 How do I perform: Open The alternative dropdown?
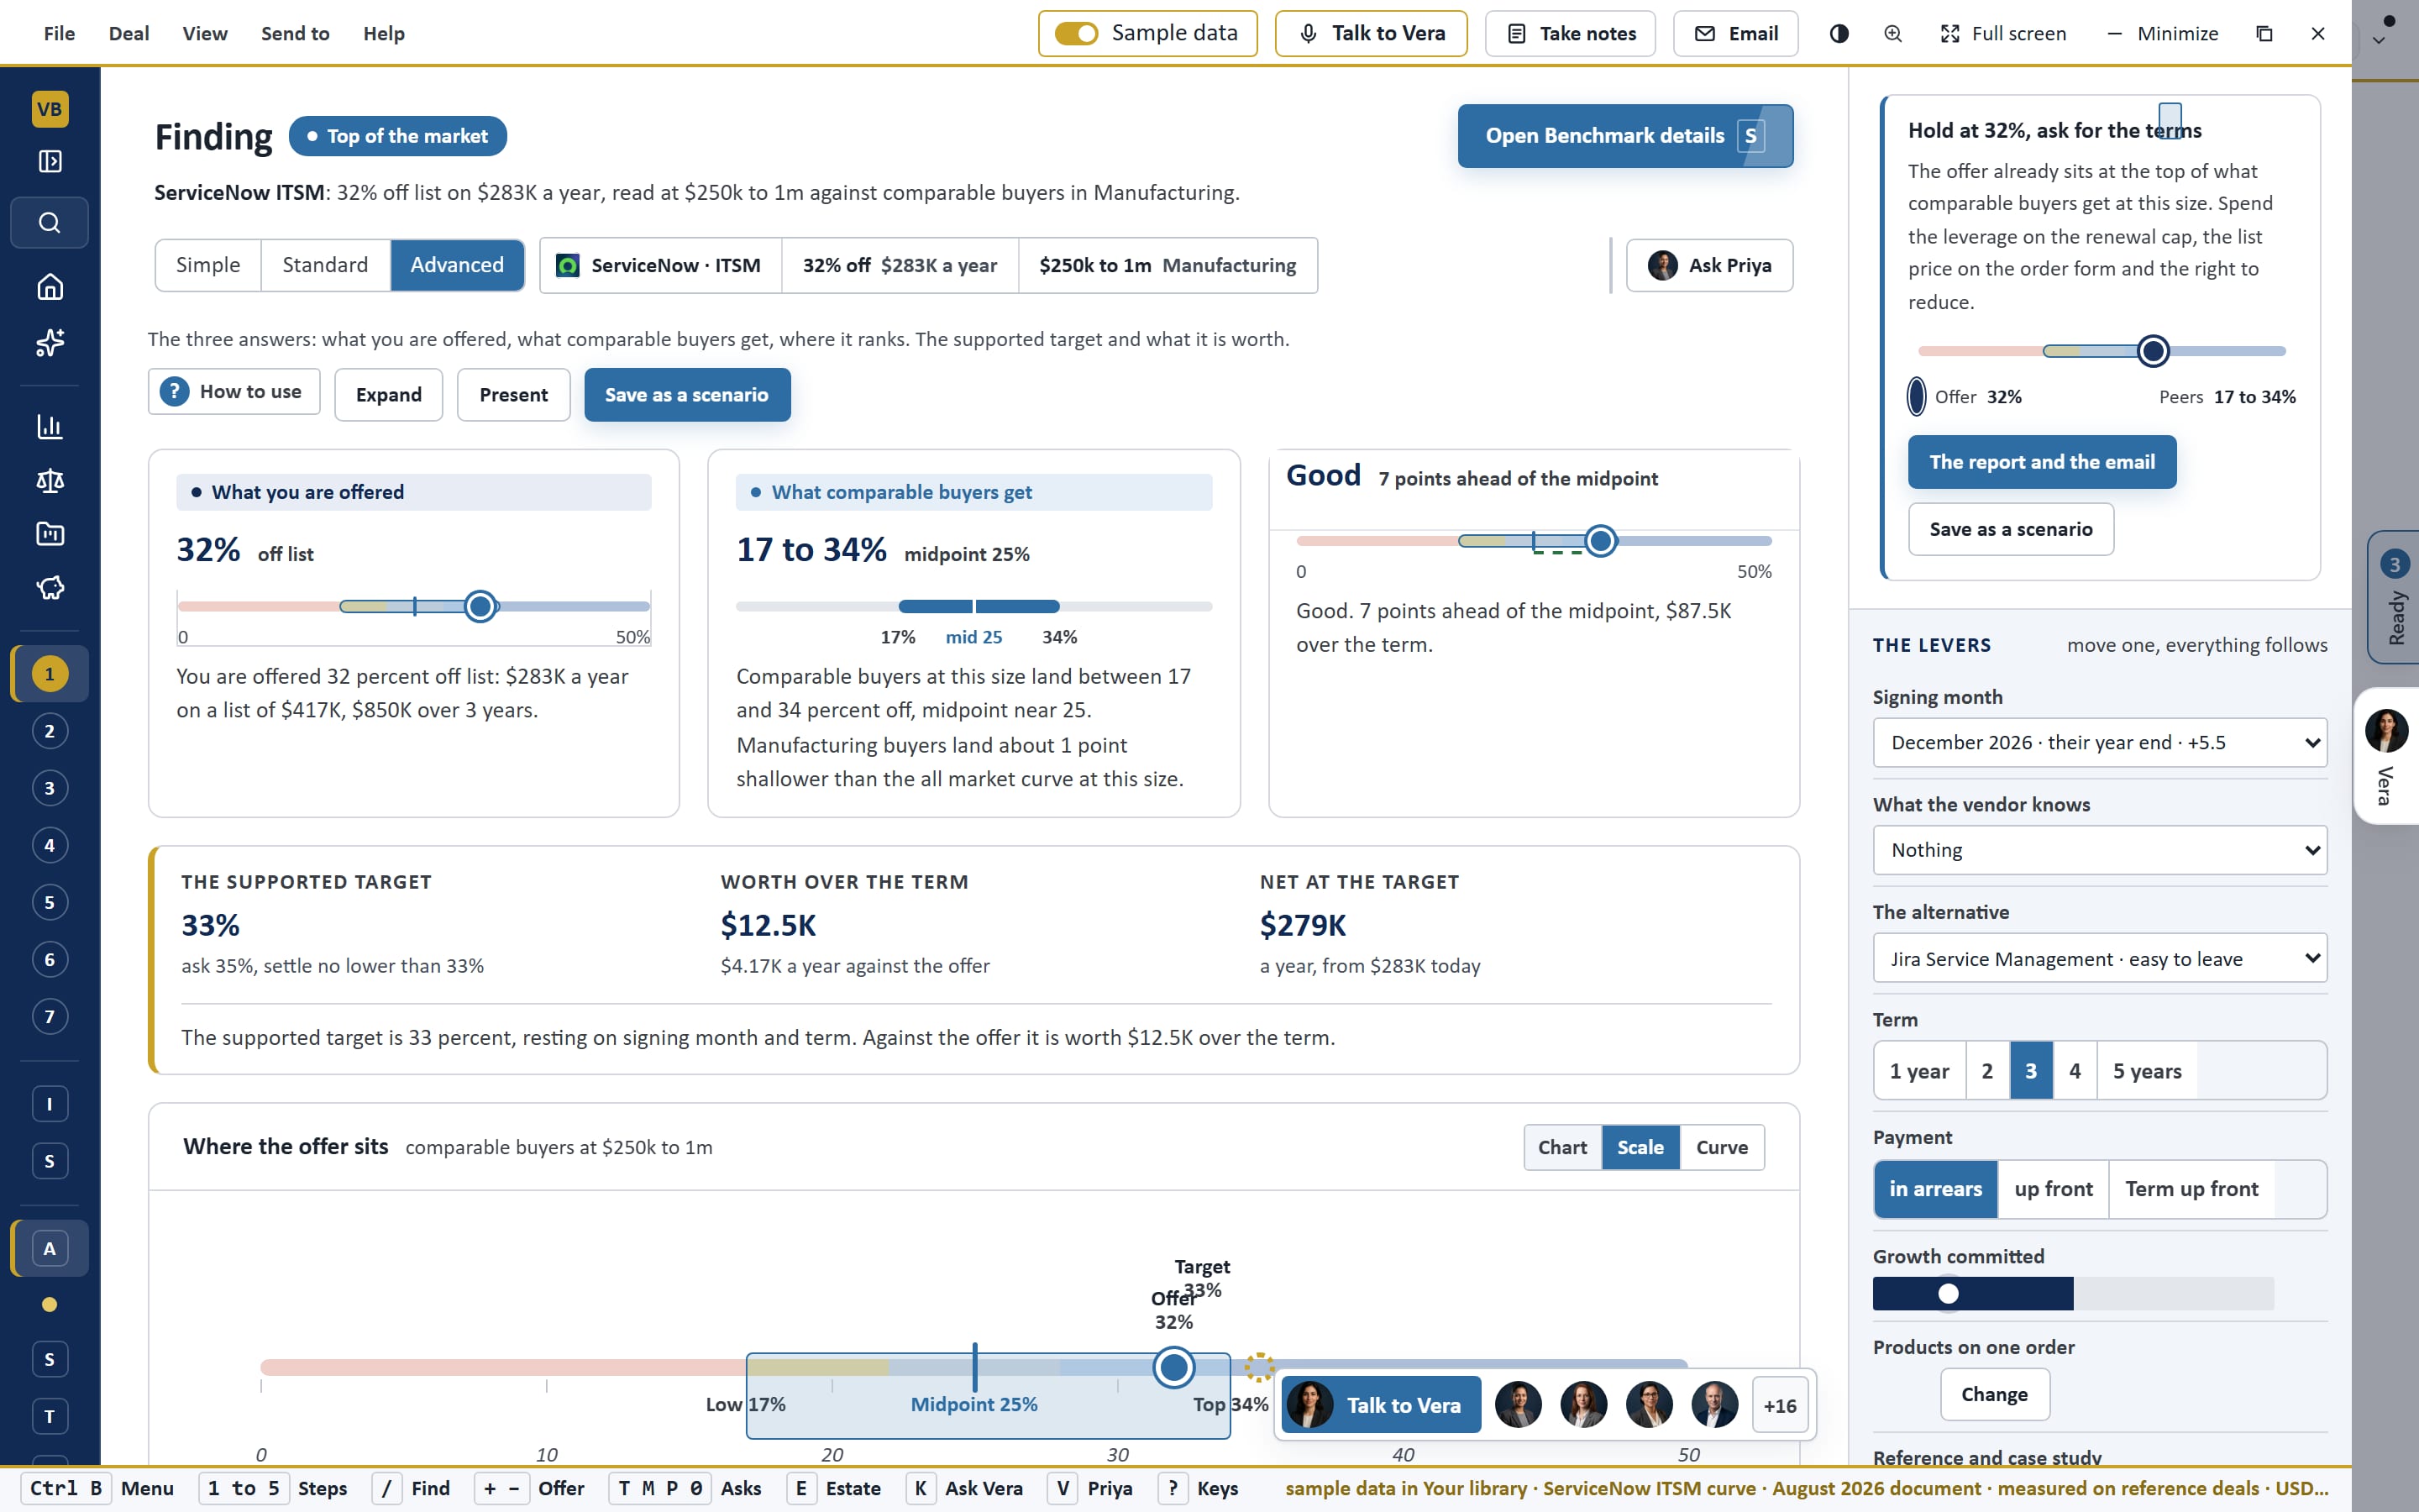click(2099, 959)
